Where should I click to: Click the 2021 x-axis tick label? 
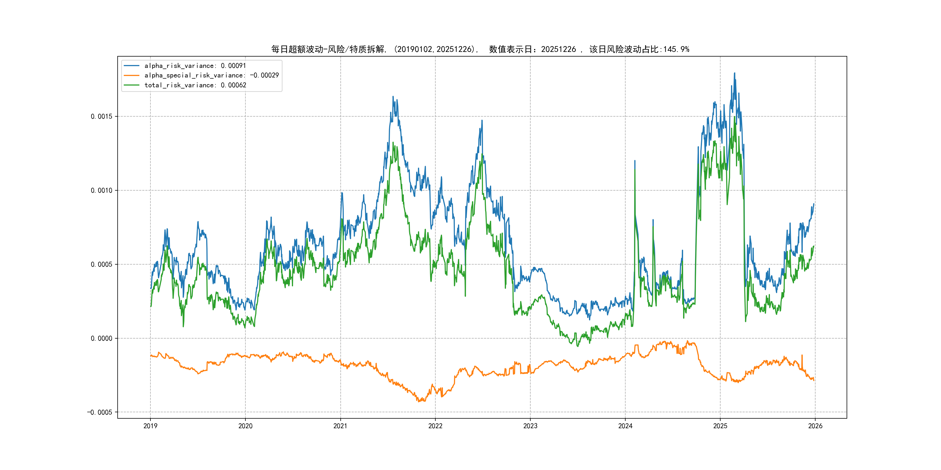[x=340, y=426]
